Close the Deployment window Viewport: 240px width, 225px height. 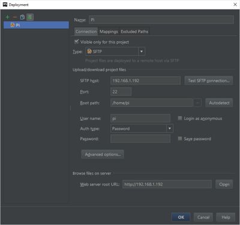click(235, 4)
